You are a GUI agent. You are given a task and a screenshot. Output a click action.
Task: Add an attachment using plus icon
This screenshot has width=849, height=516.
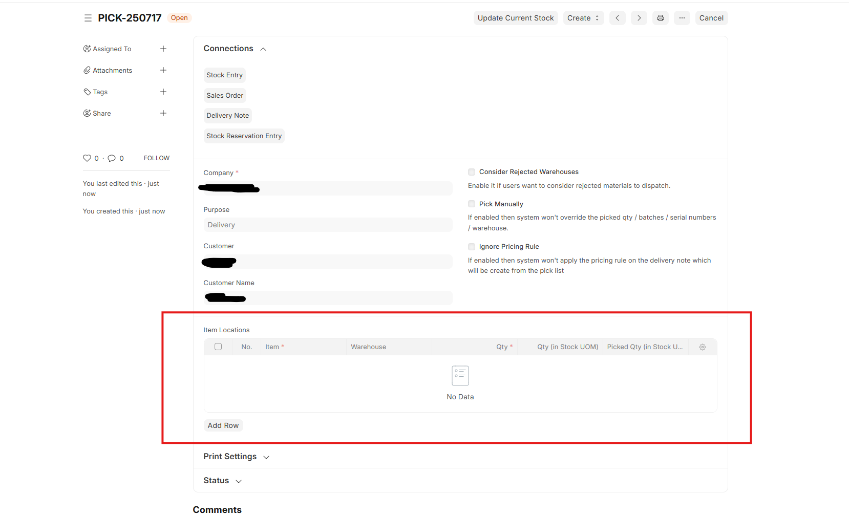click(163, 70)
